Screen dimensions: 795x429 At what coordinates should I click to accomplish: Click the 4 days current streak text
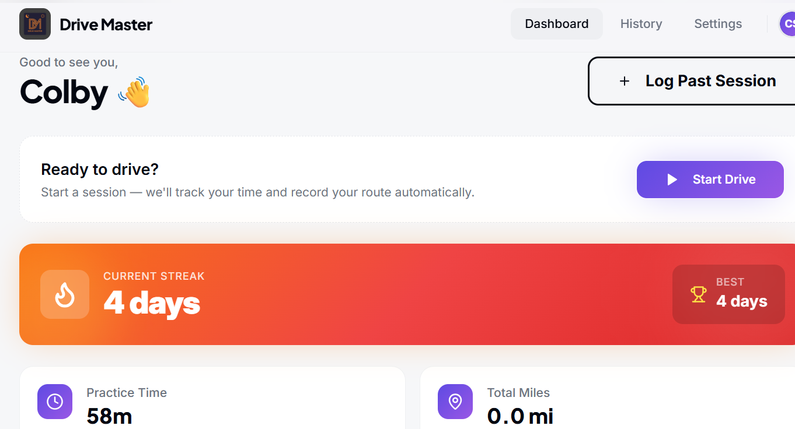pos(152,302)
